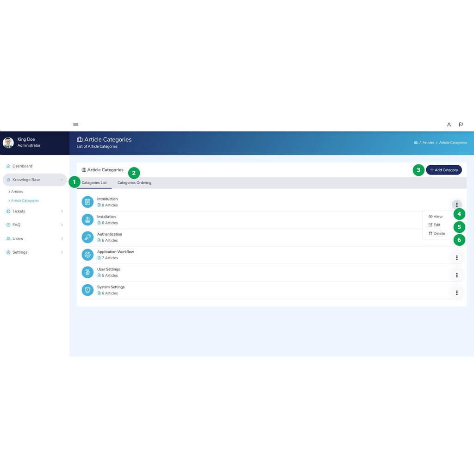The height and width of the screenshot is (474, 474).
Task: Click the Introduction category icon
Action: pos(87,202)
